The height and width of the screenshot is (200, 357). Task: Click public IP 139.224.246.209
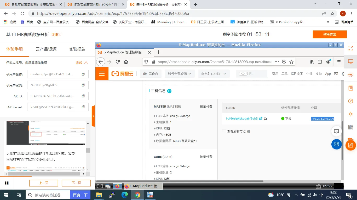(322, 119)
